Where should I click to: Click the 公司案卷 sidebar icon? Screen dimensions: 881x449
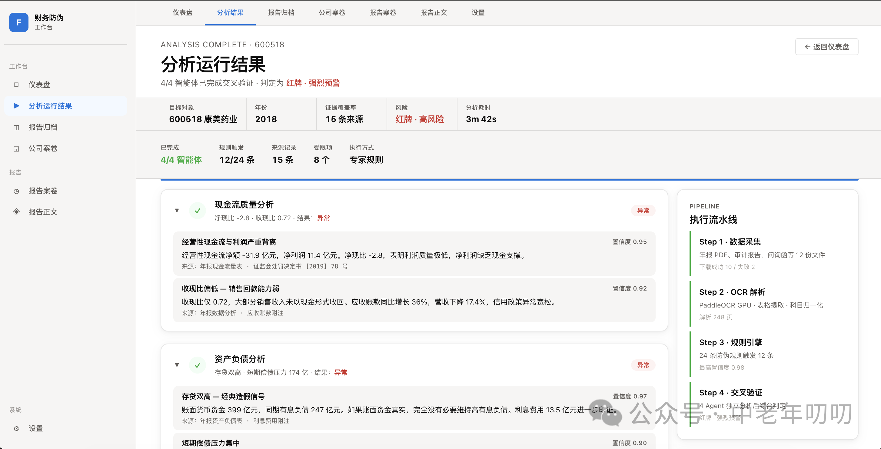tap(16, 148)
